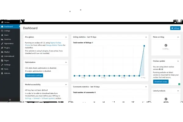This screenshot has width=183, height=122.
Task: Open Tools from the sidebar
Action: (6, 69)
